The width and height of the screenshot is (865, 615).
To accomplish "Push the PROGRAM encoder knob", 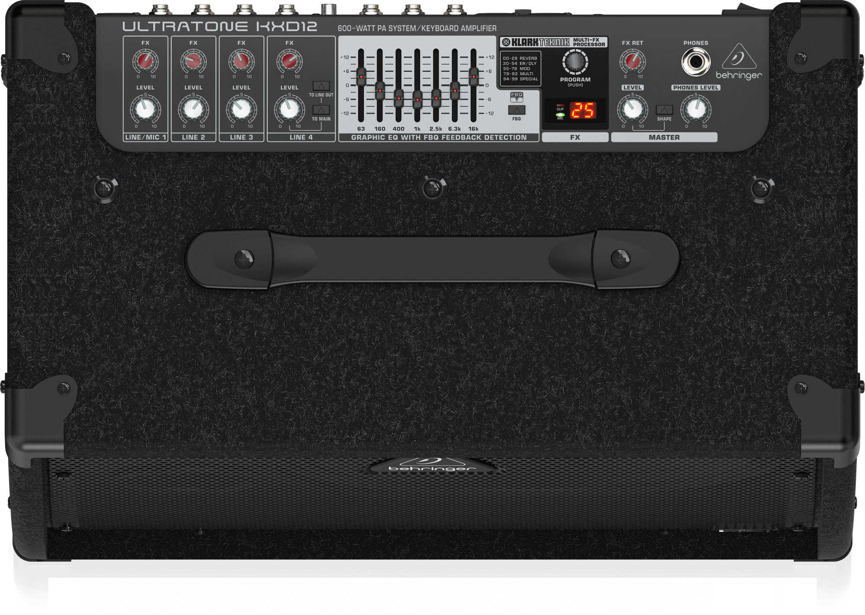I will 575,62.
